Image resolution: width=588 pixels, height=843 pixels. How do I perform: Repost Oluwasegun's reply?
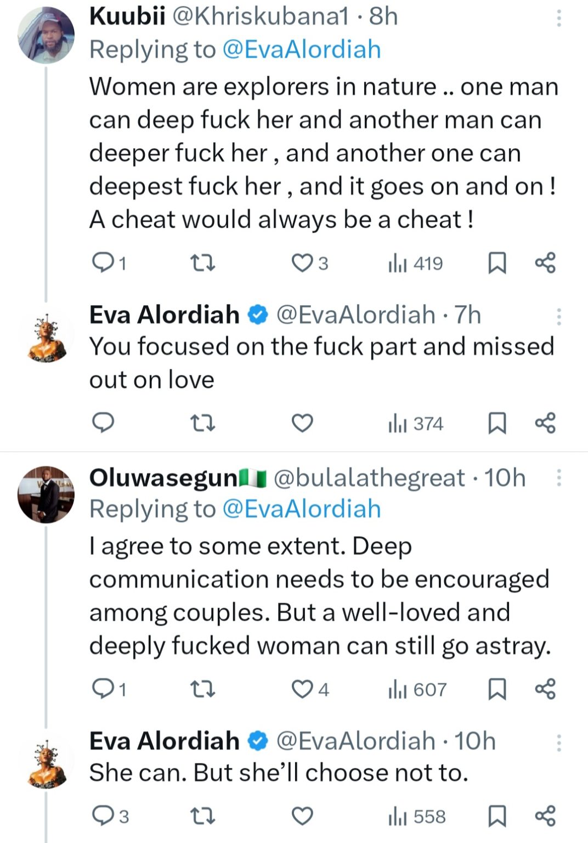pos(202,689)
